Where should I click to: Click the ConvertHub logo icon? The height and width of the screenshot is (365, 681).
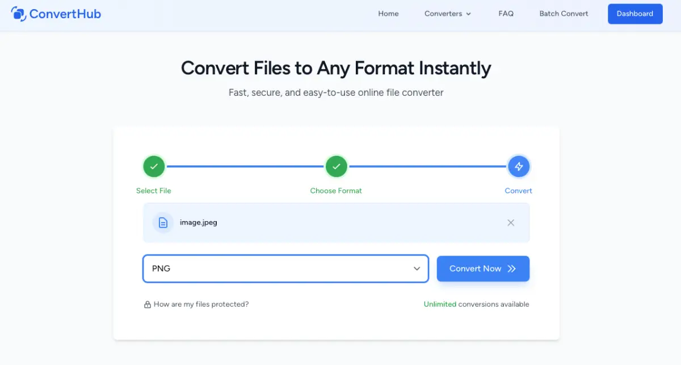point(19,14)
